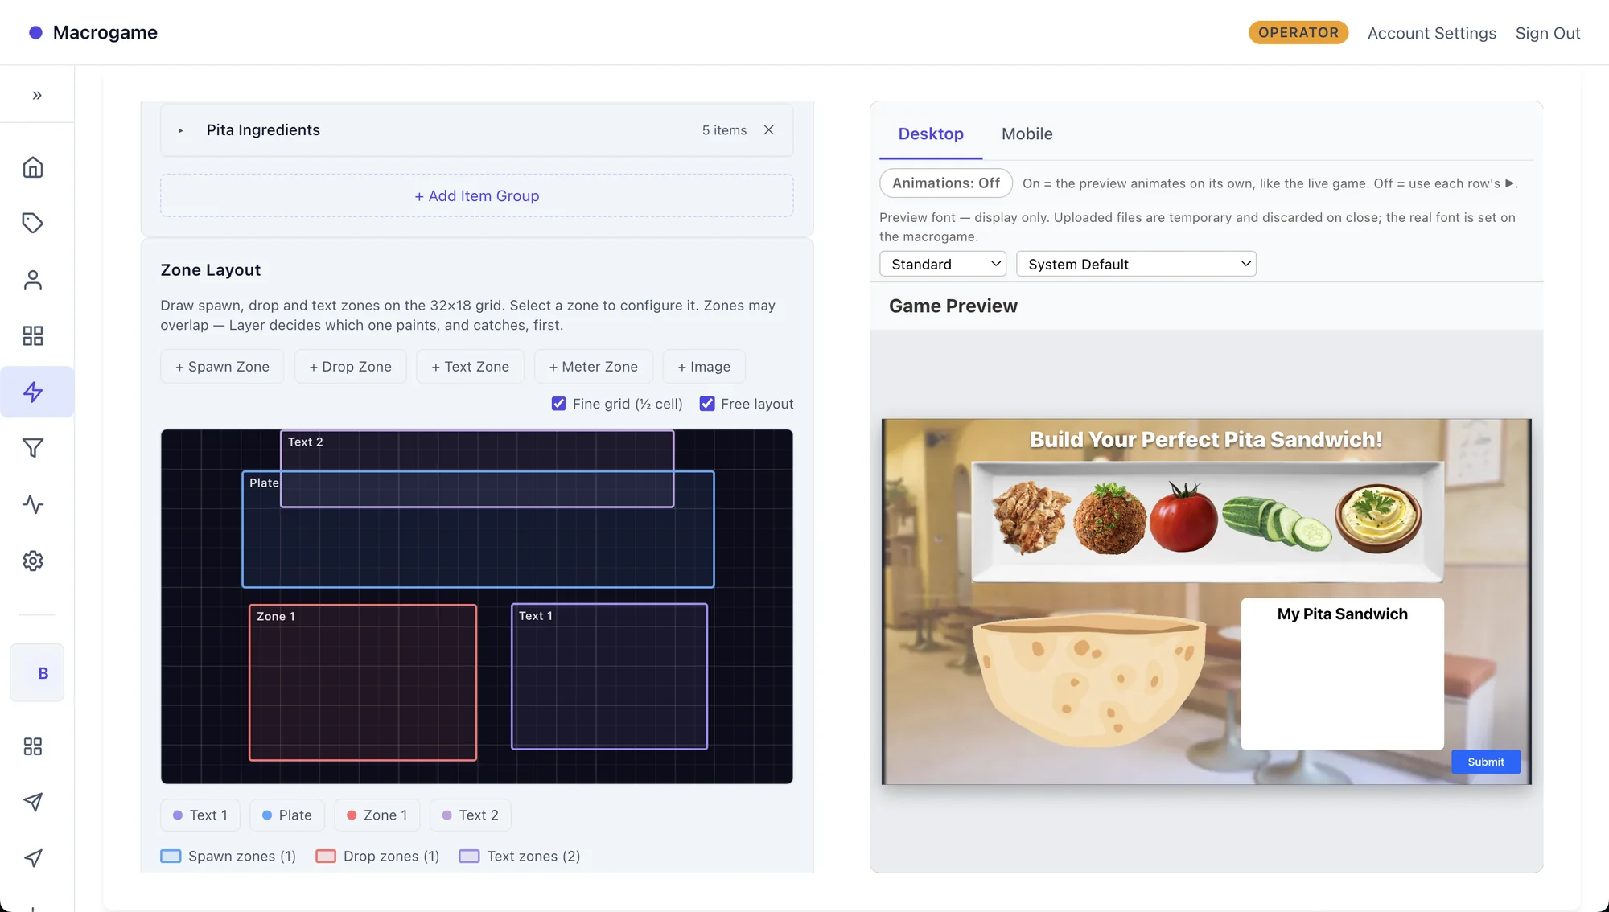The image size is (1609, 912).
Task: Remove the Pita Ingredients group
Action: click(x=769, y=129)
